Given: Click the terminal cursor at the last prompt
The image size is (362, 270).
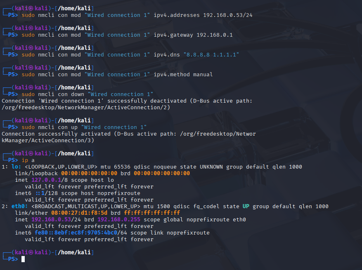Looking at the screenshot, I should click(x=24, y=259).
